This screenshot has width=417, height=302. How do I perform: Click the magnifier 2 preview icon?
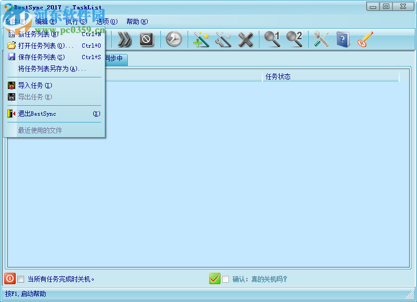[294, 39]
